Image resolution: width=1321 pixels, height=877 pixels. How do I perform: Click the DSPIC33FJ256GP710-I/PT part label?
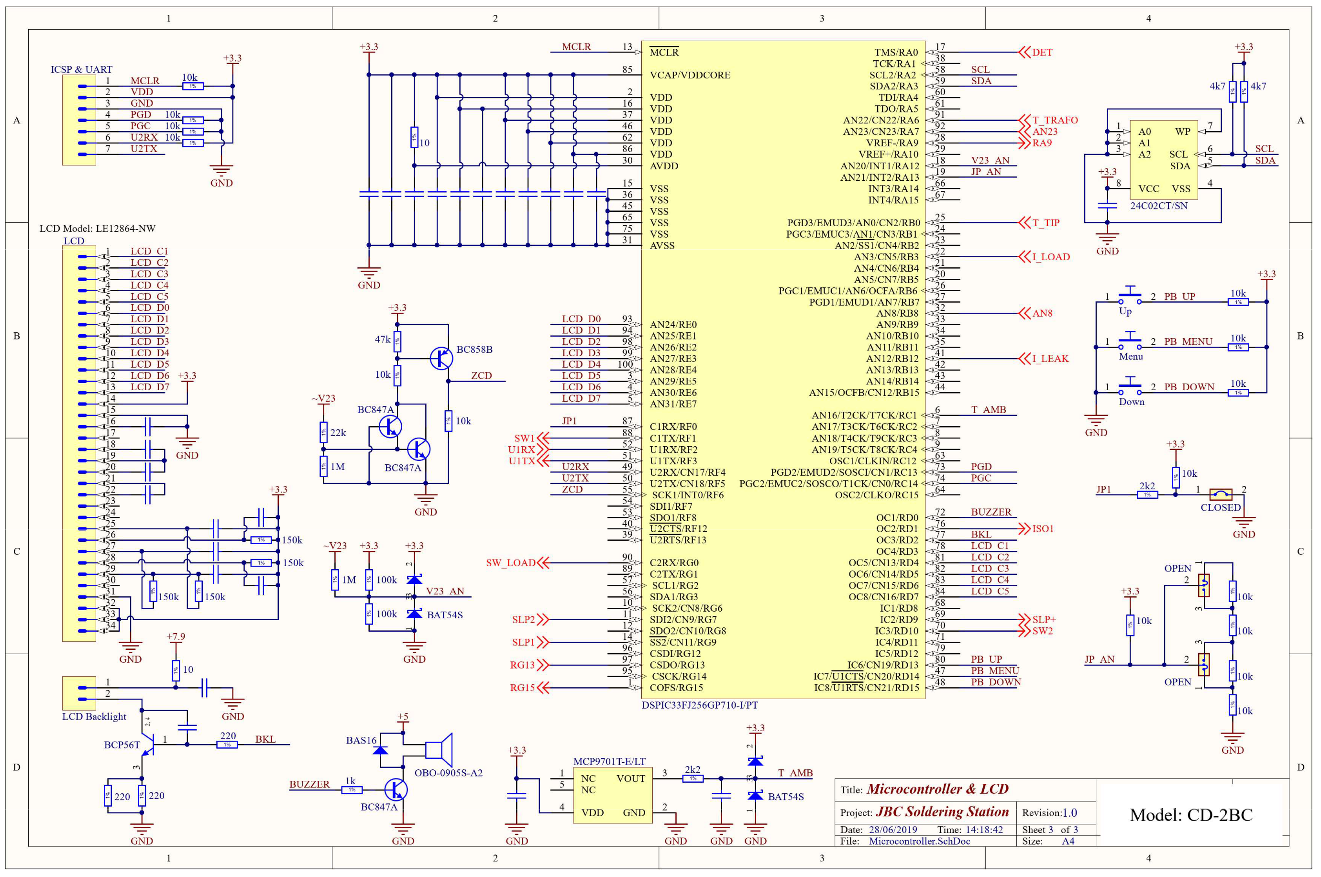pos(700,705)
